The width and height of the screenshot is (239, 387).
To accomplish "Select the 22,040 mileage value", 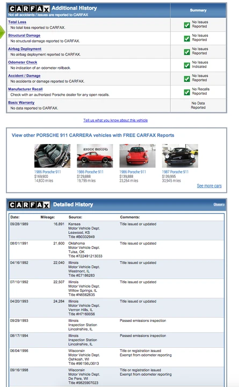I will click(59, 263).
